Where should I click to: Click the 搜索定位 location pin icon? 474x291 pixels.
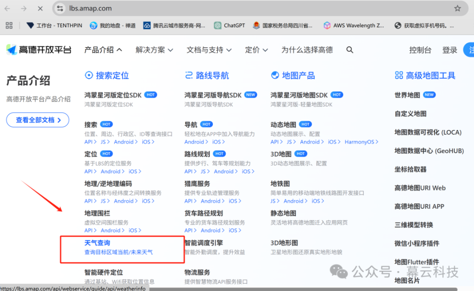(x=89, y=75)
